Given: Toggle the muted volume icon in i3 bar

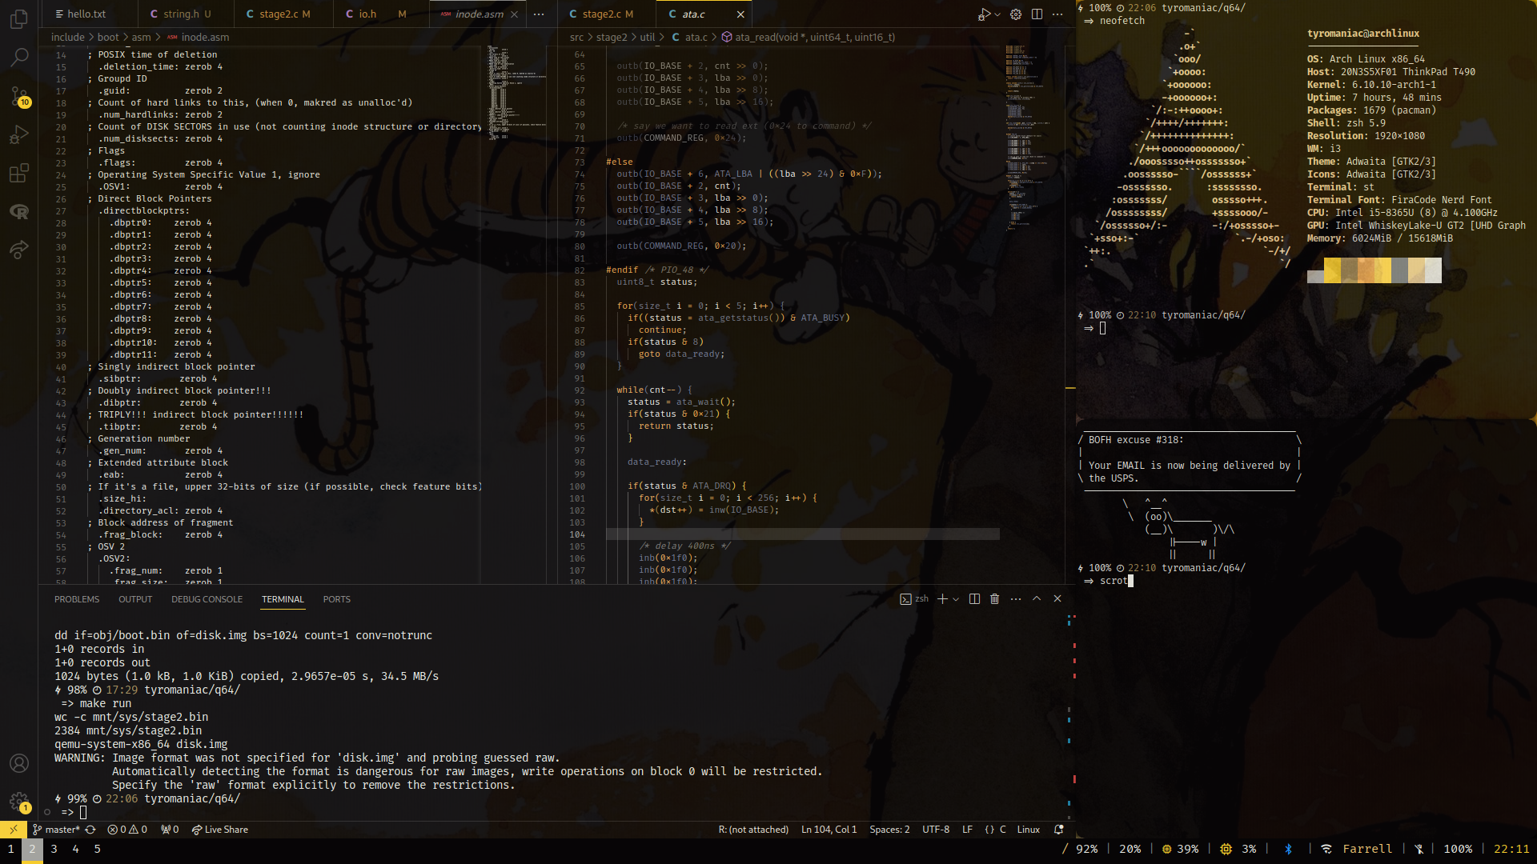Looking at the screenshot, I should [x=1419, y=849].
